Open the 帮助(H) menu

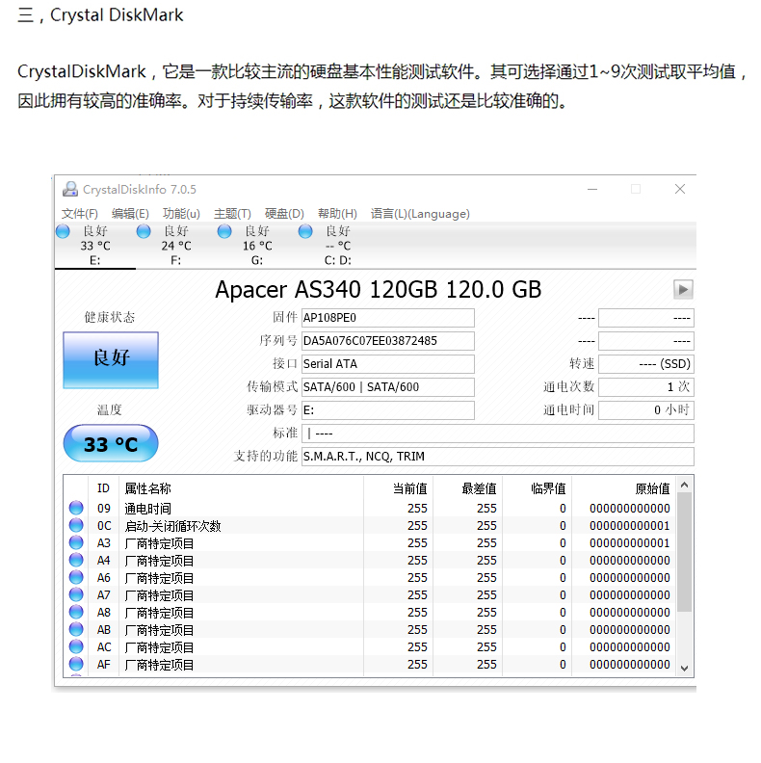pos(337,214)
